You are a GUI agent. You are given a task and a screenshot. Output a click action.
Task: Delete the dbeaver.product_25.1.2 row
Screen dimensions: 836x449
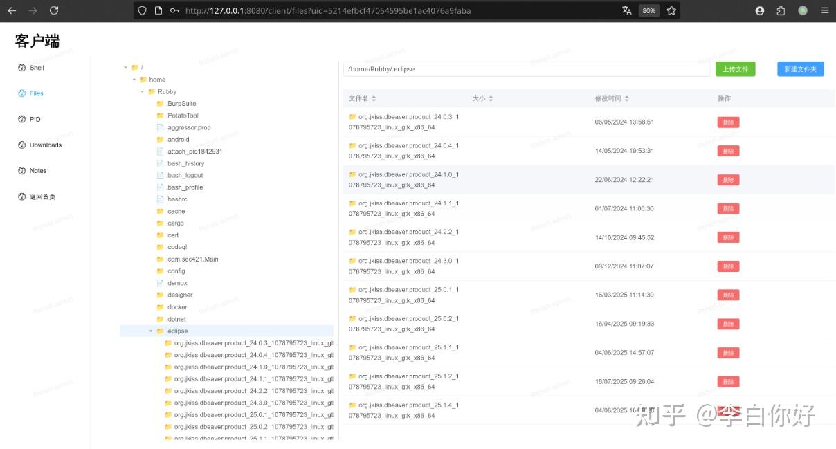728,382
